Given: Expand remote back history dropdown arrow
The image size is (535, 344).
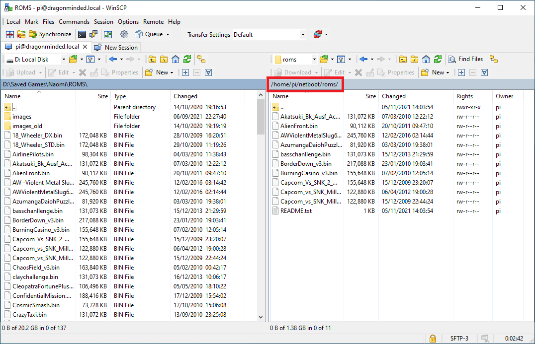Looking at the screenshot, I should click(372, 60).
